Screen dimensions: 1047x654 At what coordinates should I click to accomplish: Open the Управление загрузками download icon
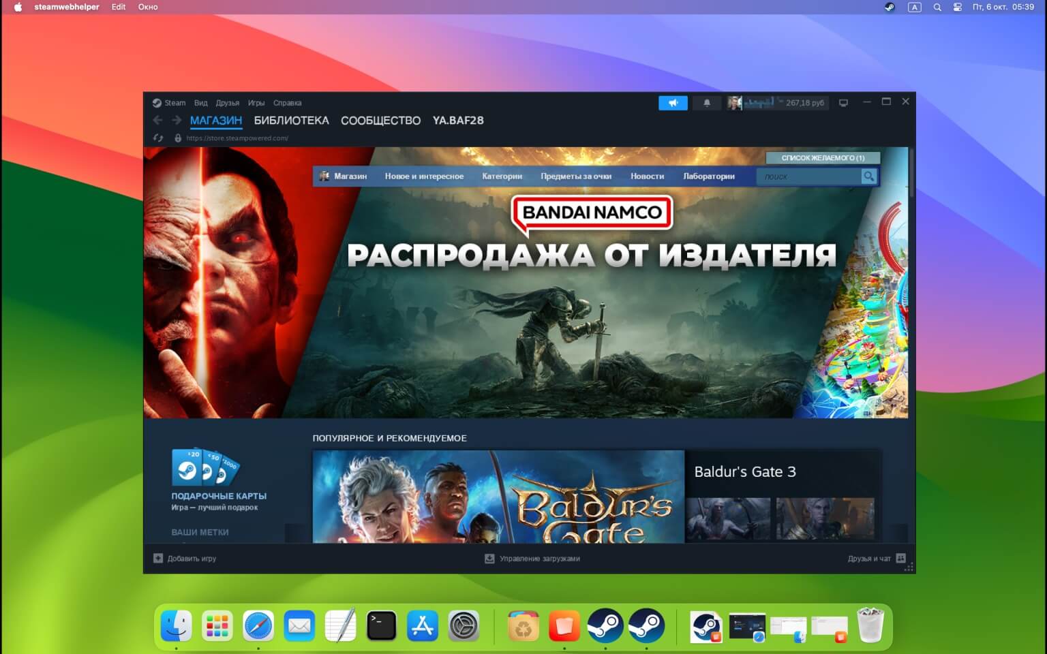[x=489, y=559]
